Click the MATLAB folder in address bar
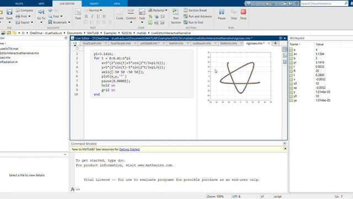This screenshot has width=353, height=199. (93, 33)
